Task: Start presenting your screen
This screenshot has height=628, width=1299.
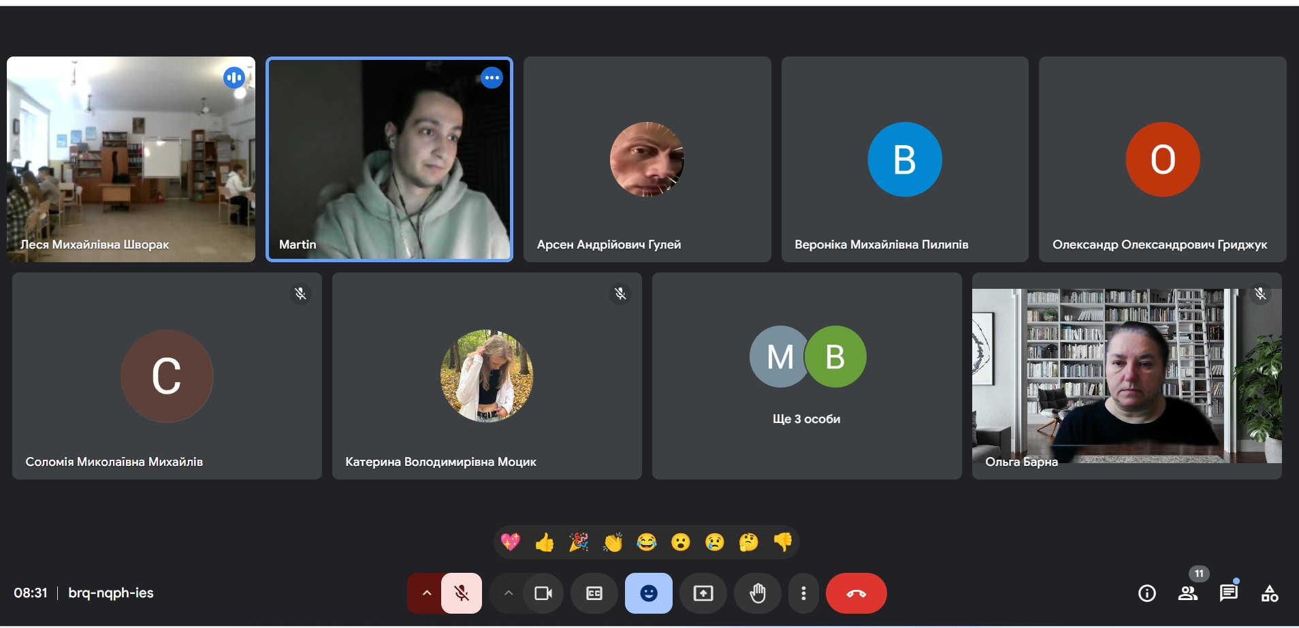Action: [703, 593]
